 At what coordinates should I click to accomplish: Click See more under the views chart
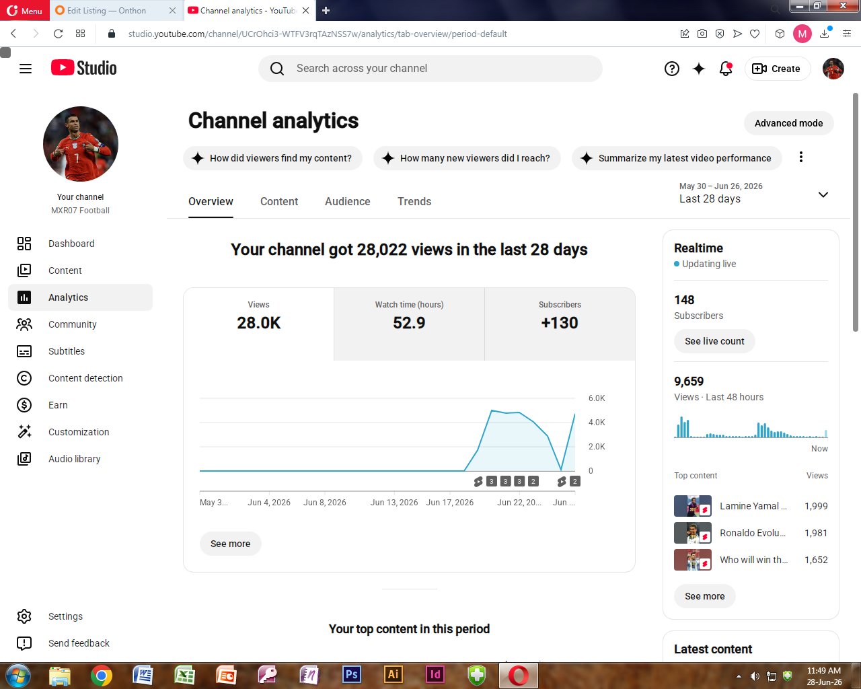pyautogui.click(x=230, y=544)
